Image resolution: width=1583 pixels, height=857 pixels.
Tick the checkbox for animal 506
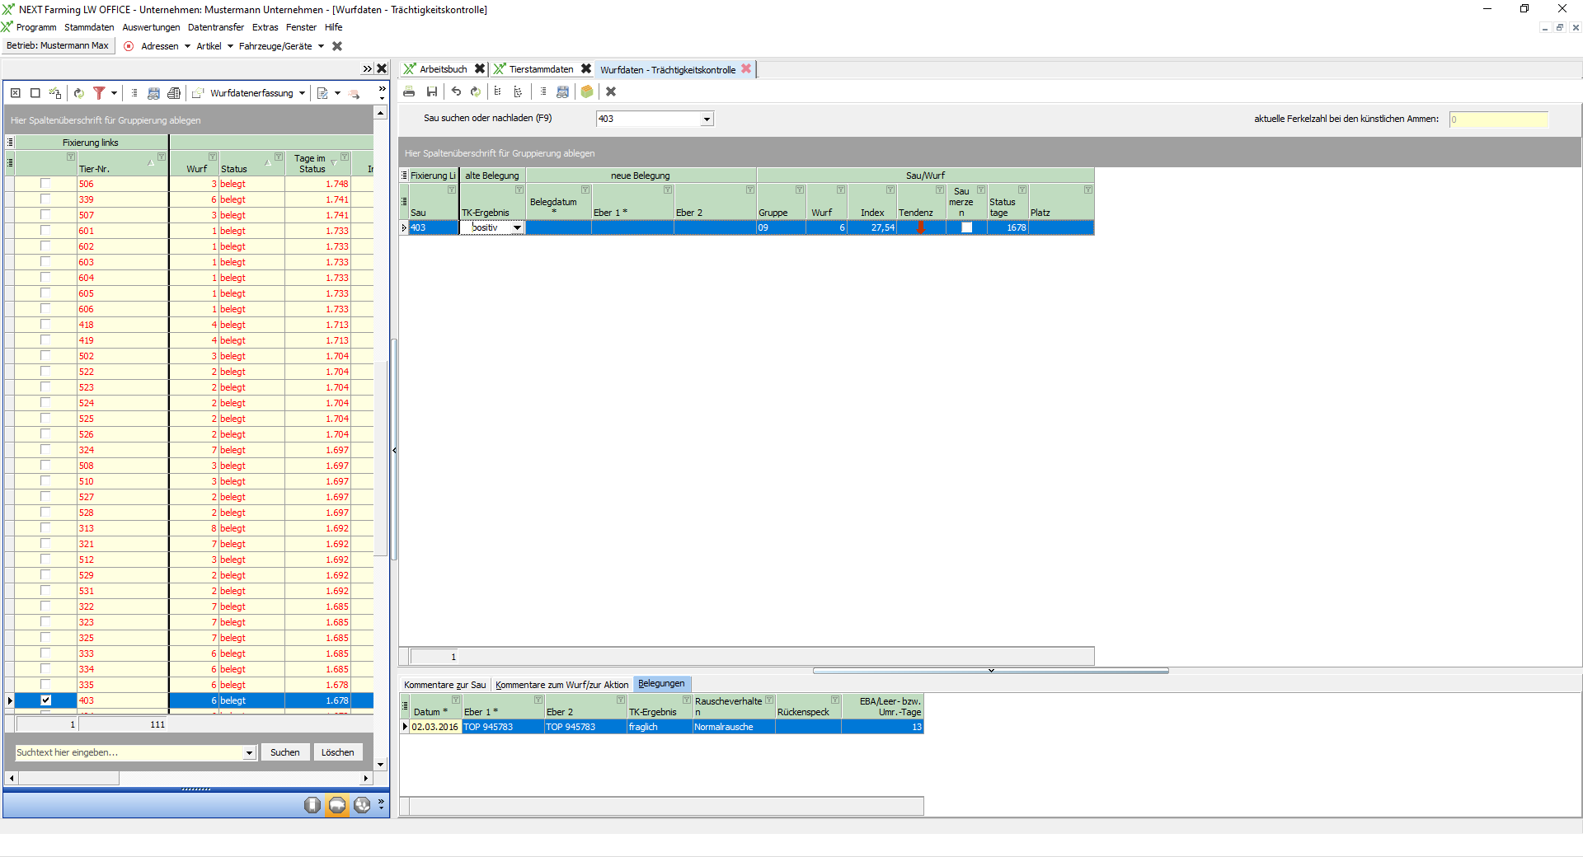coord(45,184)
